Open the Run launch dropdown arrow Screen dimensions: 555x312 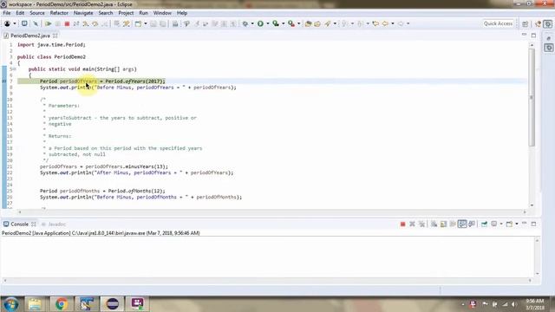268,23
